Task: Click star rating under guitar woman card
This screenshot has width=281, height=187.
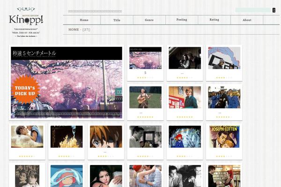Action: 145,117
